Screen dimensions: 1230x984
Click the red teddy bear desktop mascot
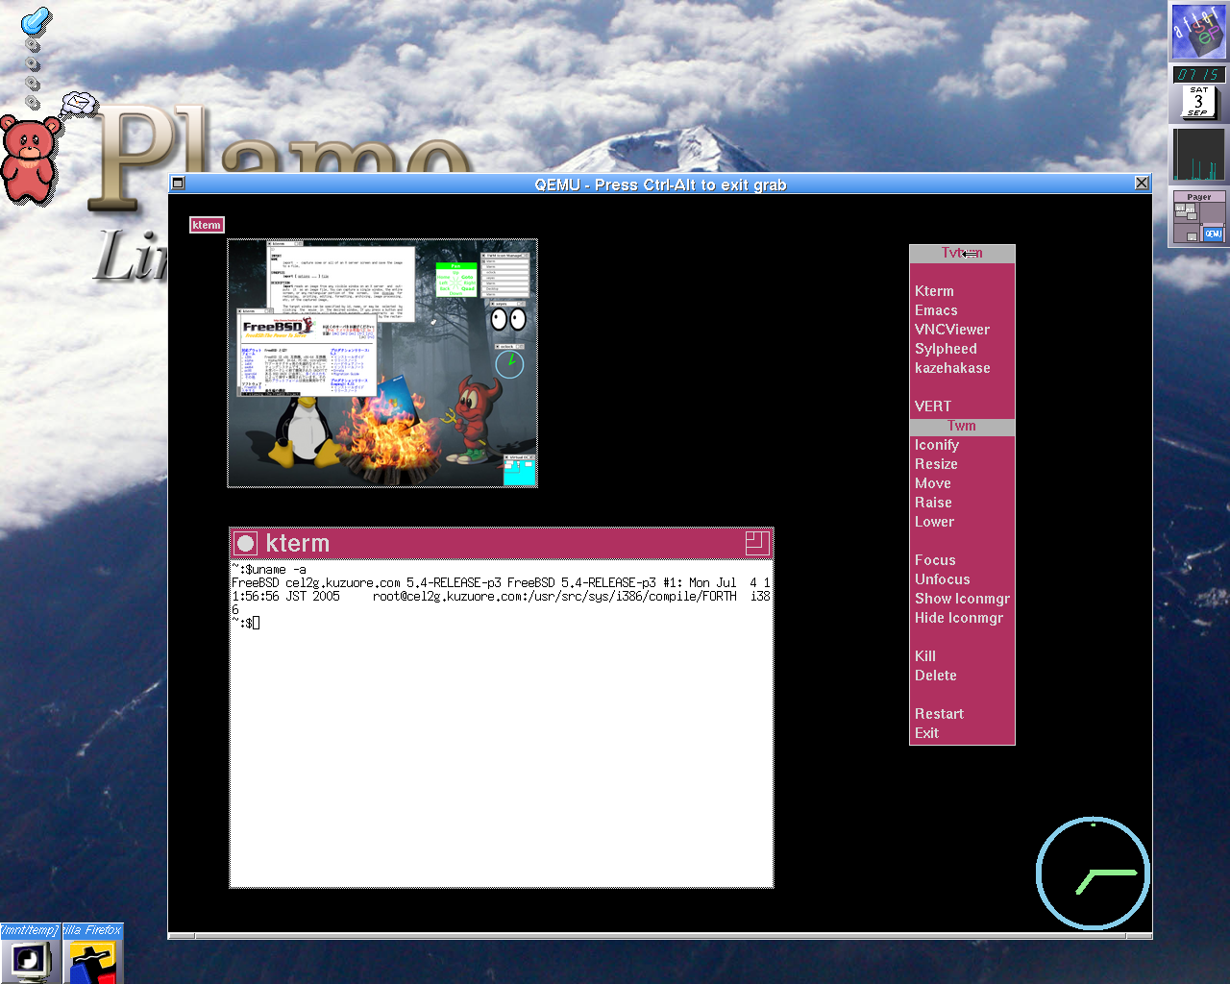pyautogui.click(x=31, y=159)
